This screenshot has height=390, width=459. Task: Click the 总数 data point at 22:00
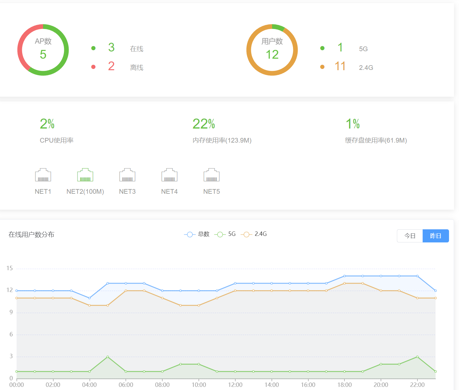[x=417, y=276]
